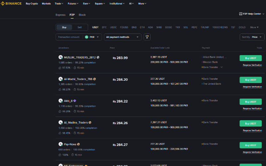Click price Rs 284.22
Viewport: 266px width, 166px height.
tap(120, 101)
